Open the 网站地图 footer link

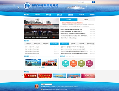point(43,87)
